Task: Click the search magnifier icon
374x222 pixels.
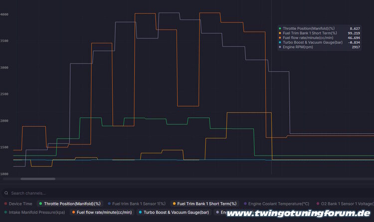Action: 6,193
